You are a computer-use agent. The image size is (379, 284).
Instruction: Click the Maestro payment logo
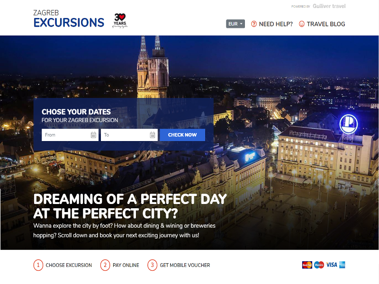(x=319, y=265)
